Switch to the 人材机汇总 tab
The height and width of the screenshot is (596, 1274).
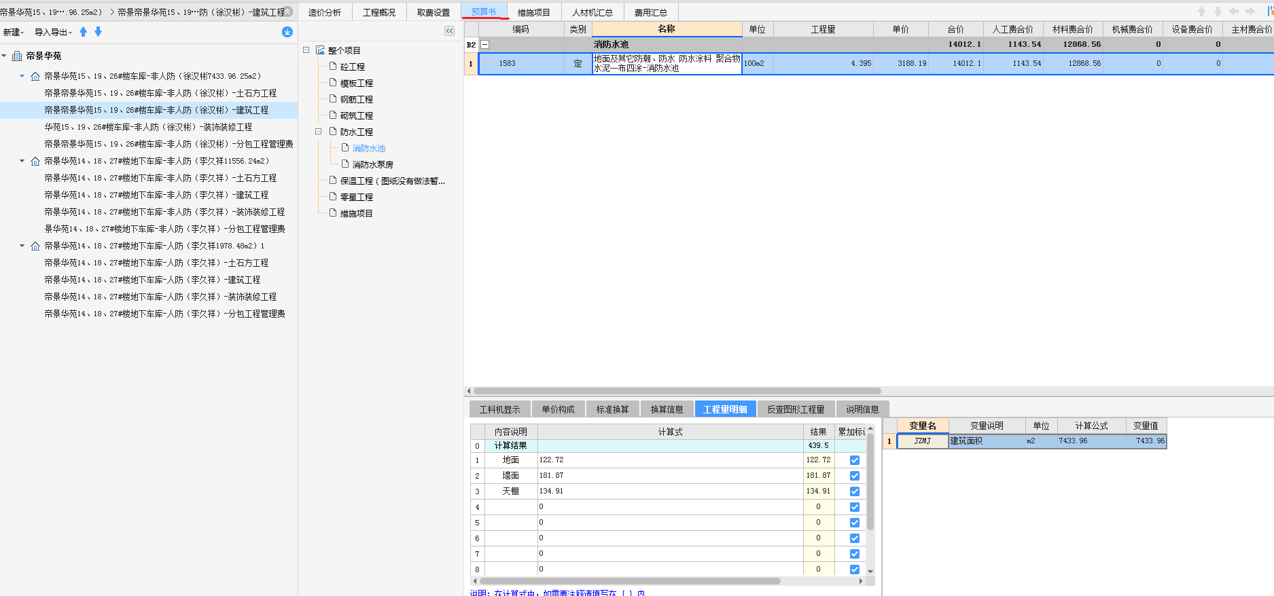point(592,12)
